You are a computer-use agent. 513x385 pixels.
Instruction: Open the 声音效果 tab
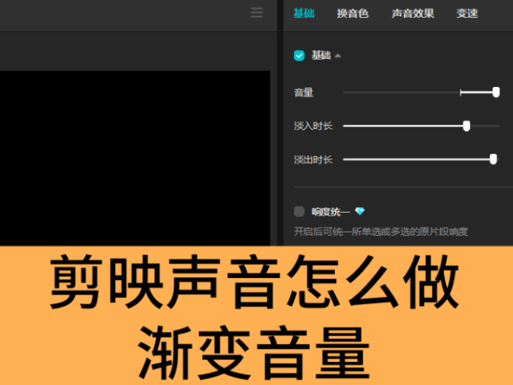click(413, 14)
